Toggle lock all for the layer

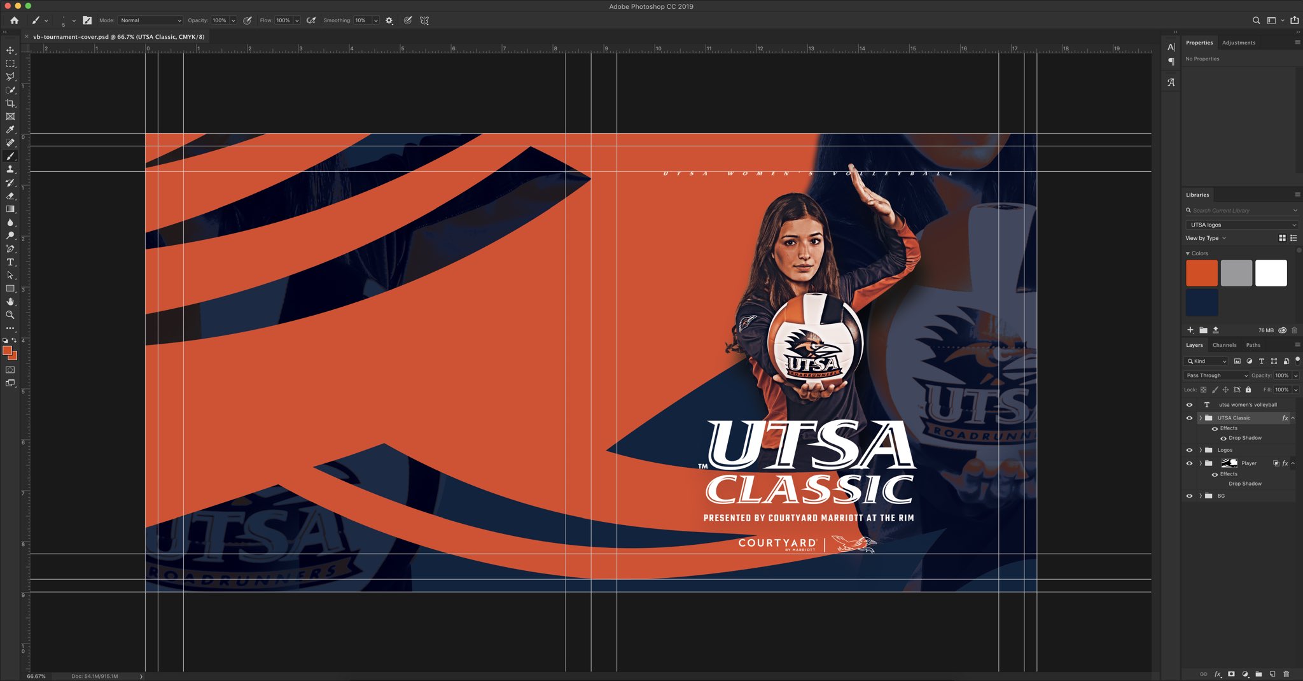point(1248,390)
